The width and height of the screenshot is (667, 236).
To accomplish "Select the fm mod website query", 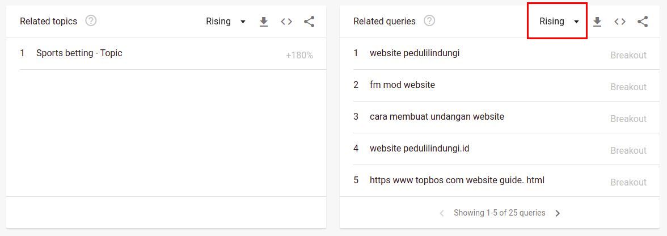I will pyautogui.click(x=402, y=85).
